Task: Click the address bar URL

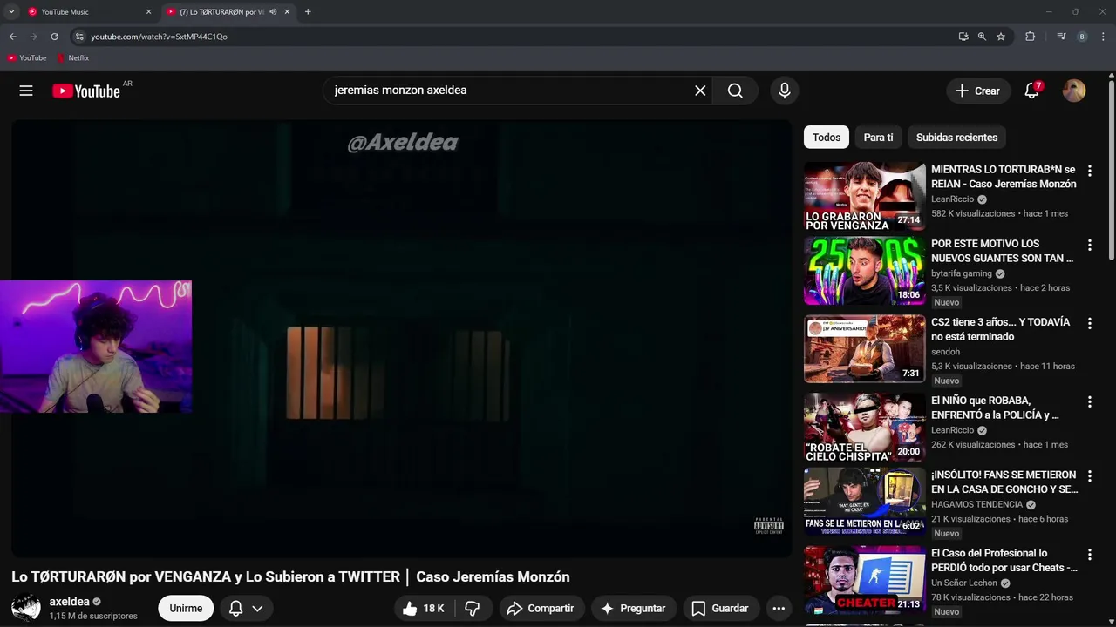Action: [159, 37]
